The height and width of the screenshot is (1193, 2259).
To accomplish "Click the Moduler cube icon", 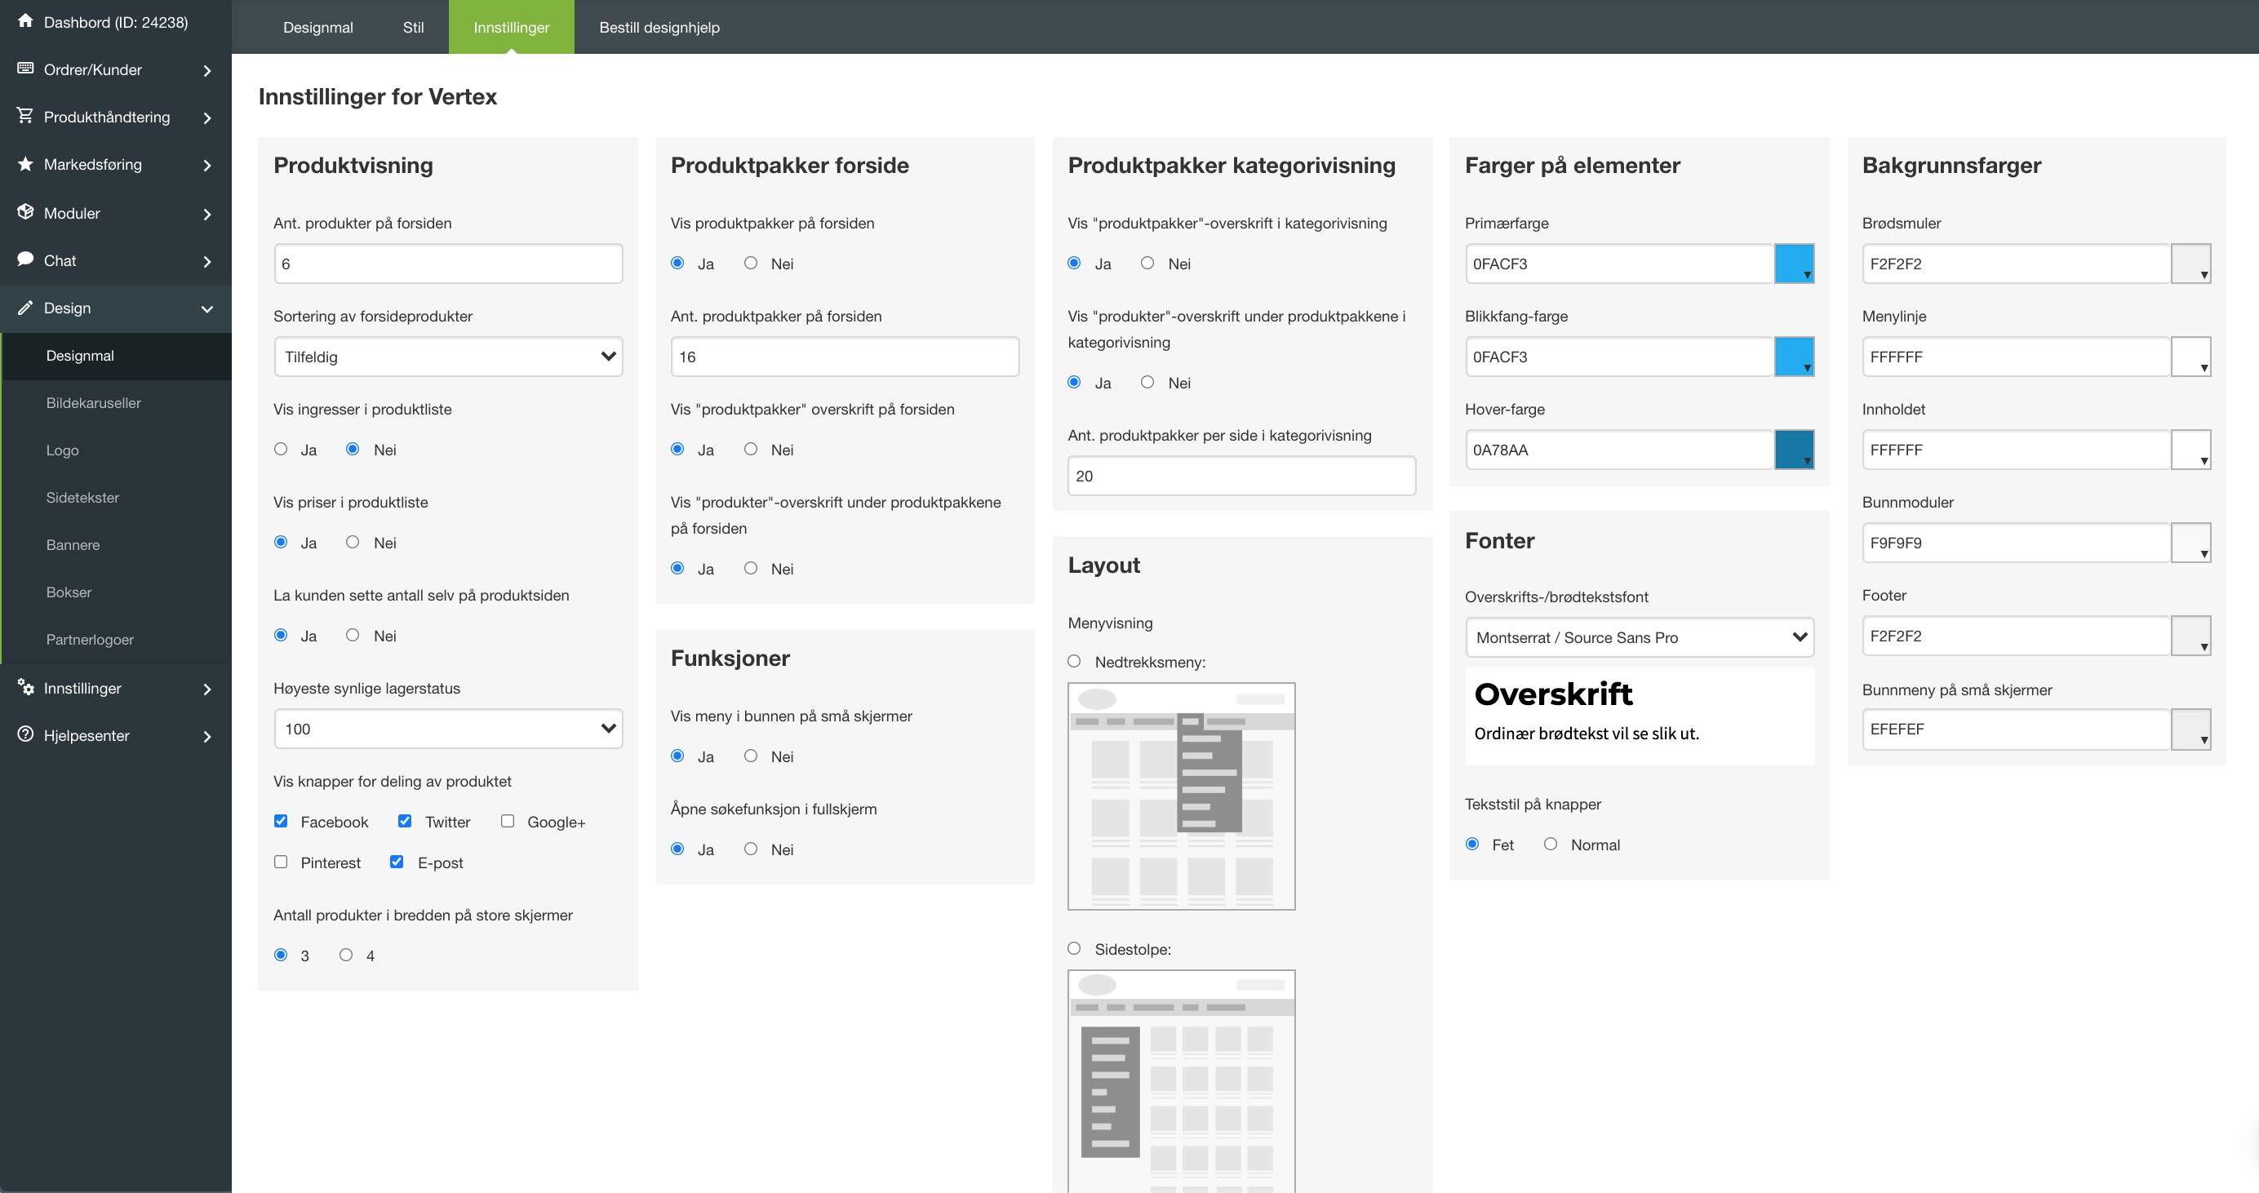I will 25,212.
